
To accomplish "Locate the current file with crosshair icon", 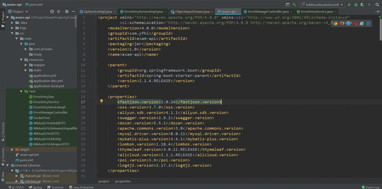I will click(x=52, y=11).
